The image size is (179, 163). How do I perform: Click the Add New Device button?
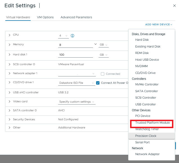point(158,24)
